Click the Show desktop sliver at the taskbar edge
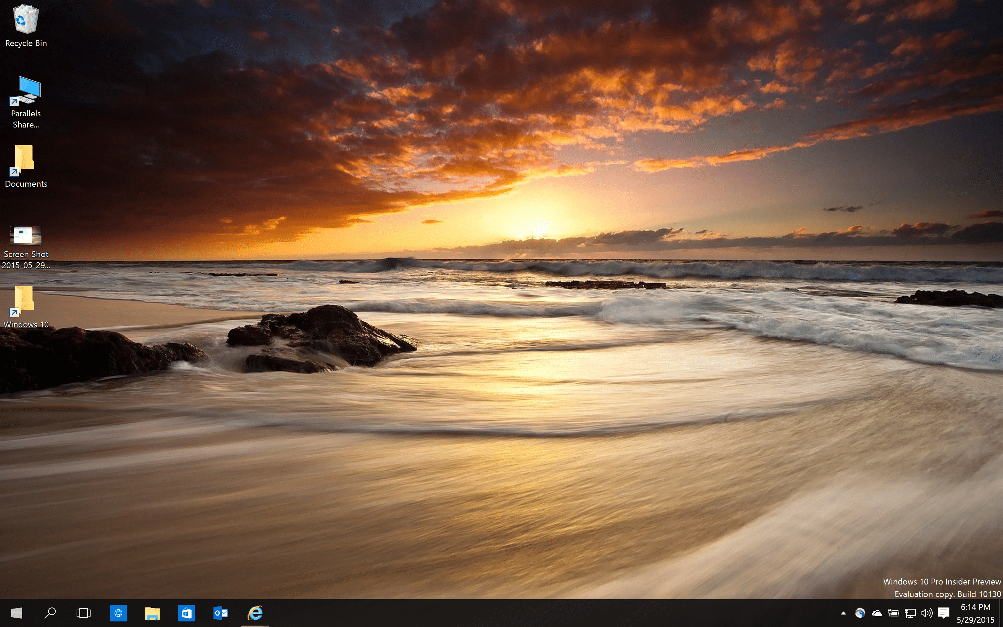The image size is (1003, 627). click(1001, 613)
